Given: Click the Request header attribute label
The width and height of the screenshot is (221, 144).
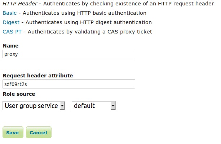Looking at the screenshot, I should [37, 76].
